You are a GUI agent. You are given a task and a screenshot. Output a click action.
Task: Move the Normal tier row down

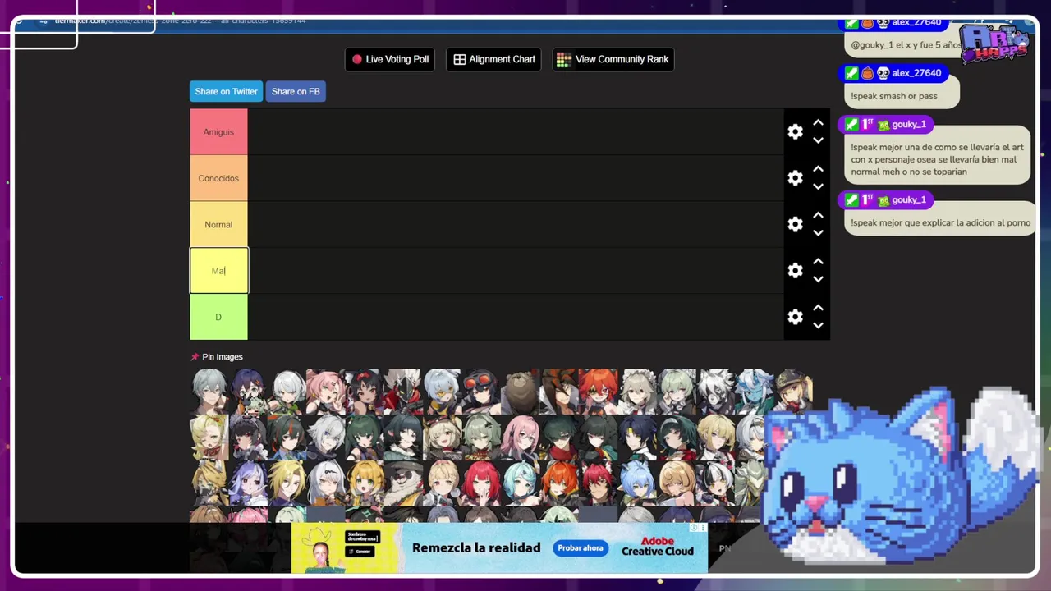pyautogui.click(x=818, y=233)
